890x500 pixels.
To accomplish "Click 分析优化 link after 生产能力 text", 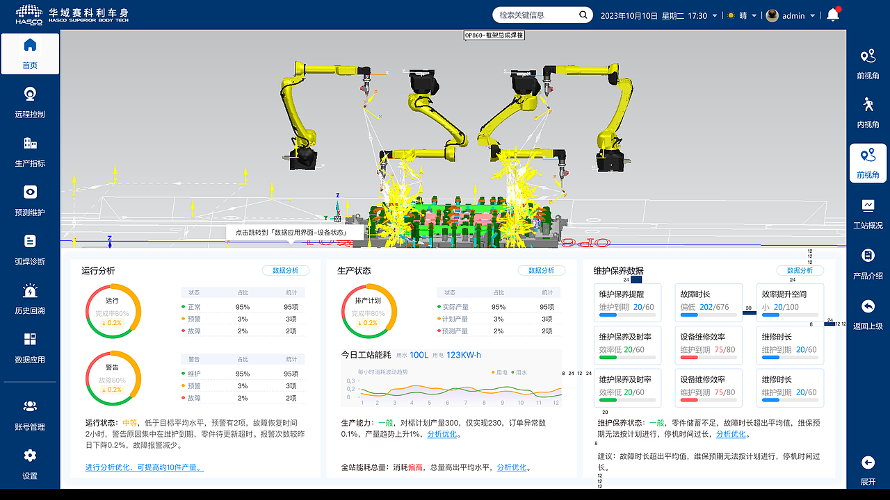I will [443, 434].
